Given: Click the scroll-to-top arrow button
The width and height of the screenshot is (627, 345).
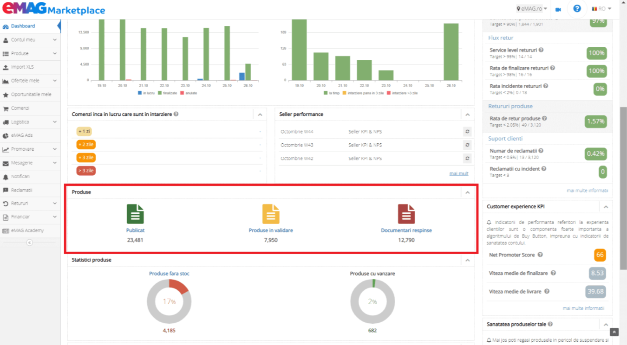Looking at the screenshot, I should pyautogui.click(x=614, y=332).
